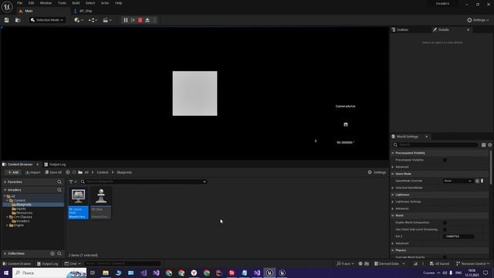Open the Derived Data dropdown
The width and height of the screenshot is (494, 278).
click(x=389, y=263)
